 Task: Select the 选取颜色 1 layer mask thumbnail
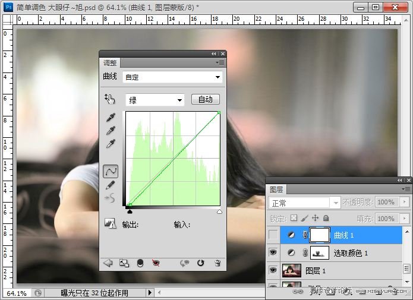(x=320, y=253)
